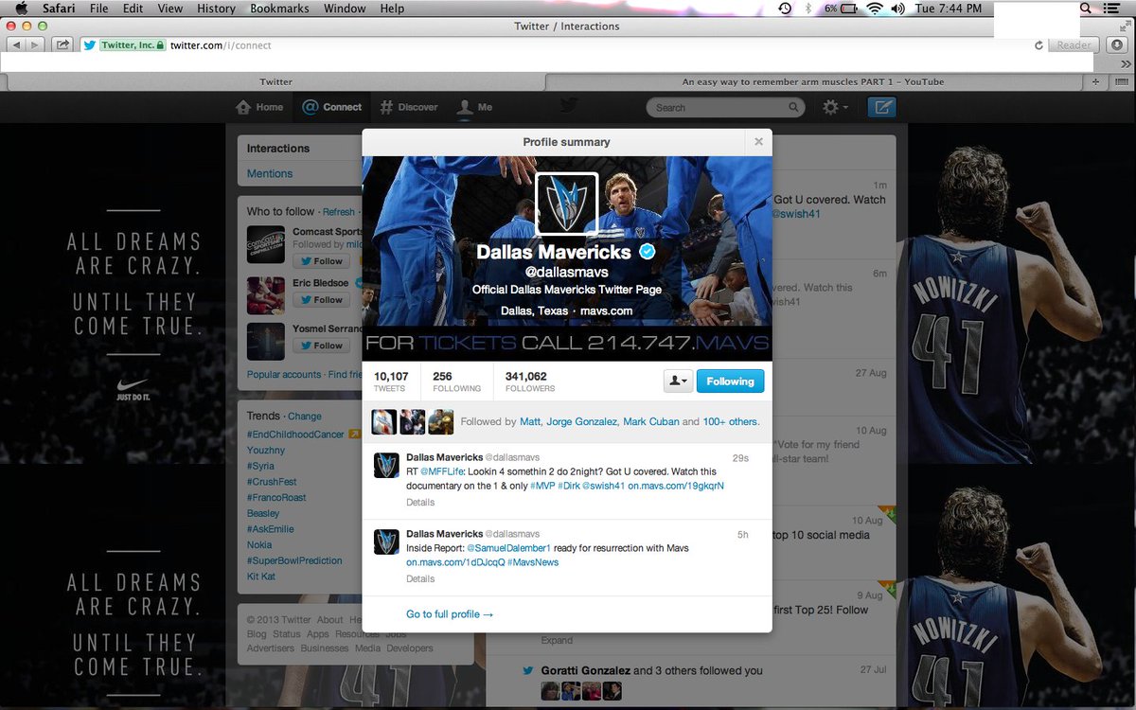Open Mark Cuban follower link
Viewport: 1136px width, 710px height.
pos(650,421)
